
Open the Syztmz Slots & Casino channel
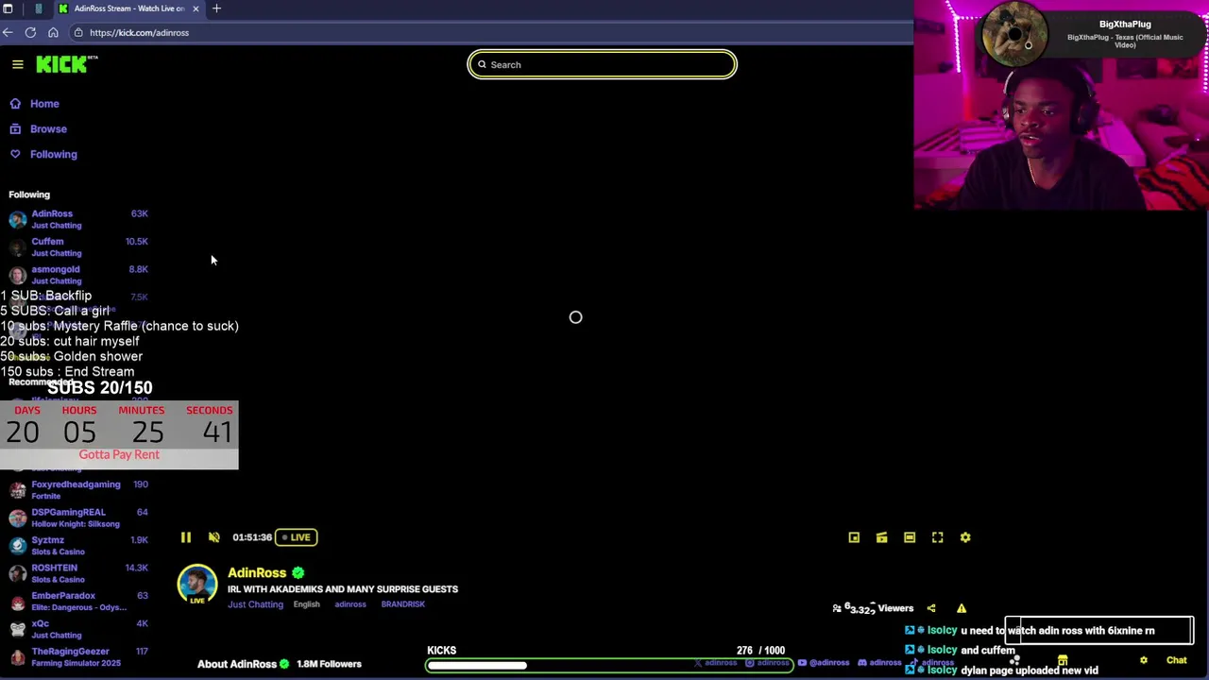coord(79,545)
